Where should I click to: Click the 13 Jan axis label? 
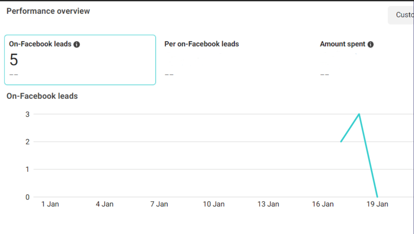pos(268,204)
